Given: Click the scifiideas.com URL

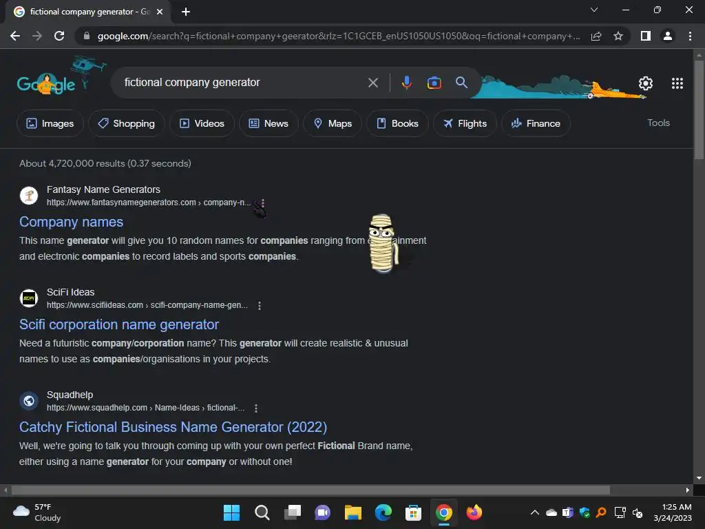Looking at the screenshot, I should tap(147, 305).
